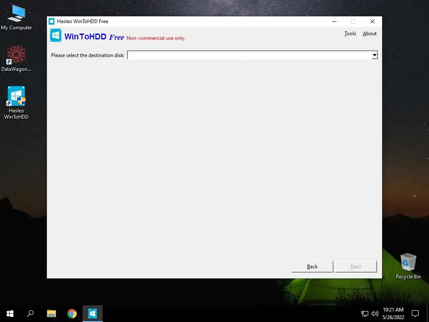Screen dimensions: 429x322
Task: Click the WinToHDD logo icon in header
Action: pyautogui.click(x=56, y=35)
